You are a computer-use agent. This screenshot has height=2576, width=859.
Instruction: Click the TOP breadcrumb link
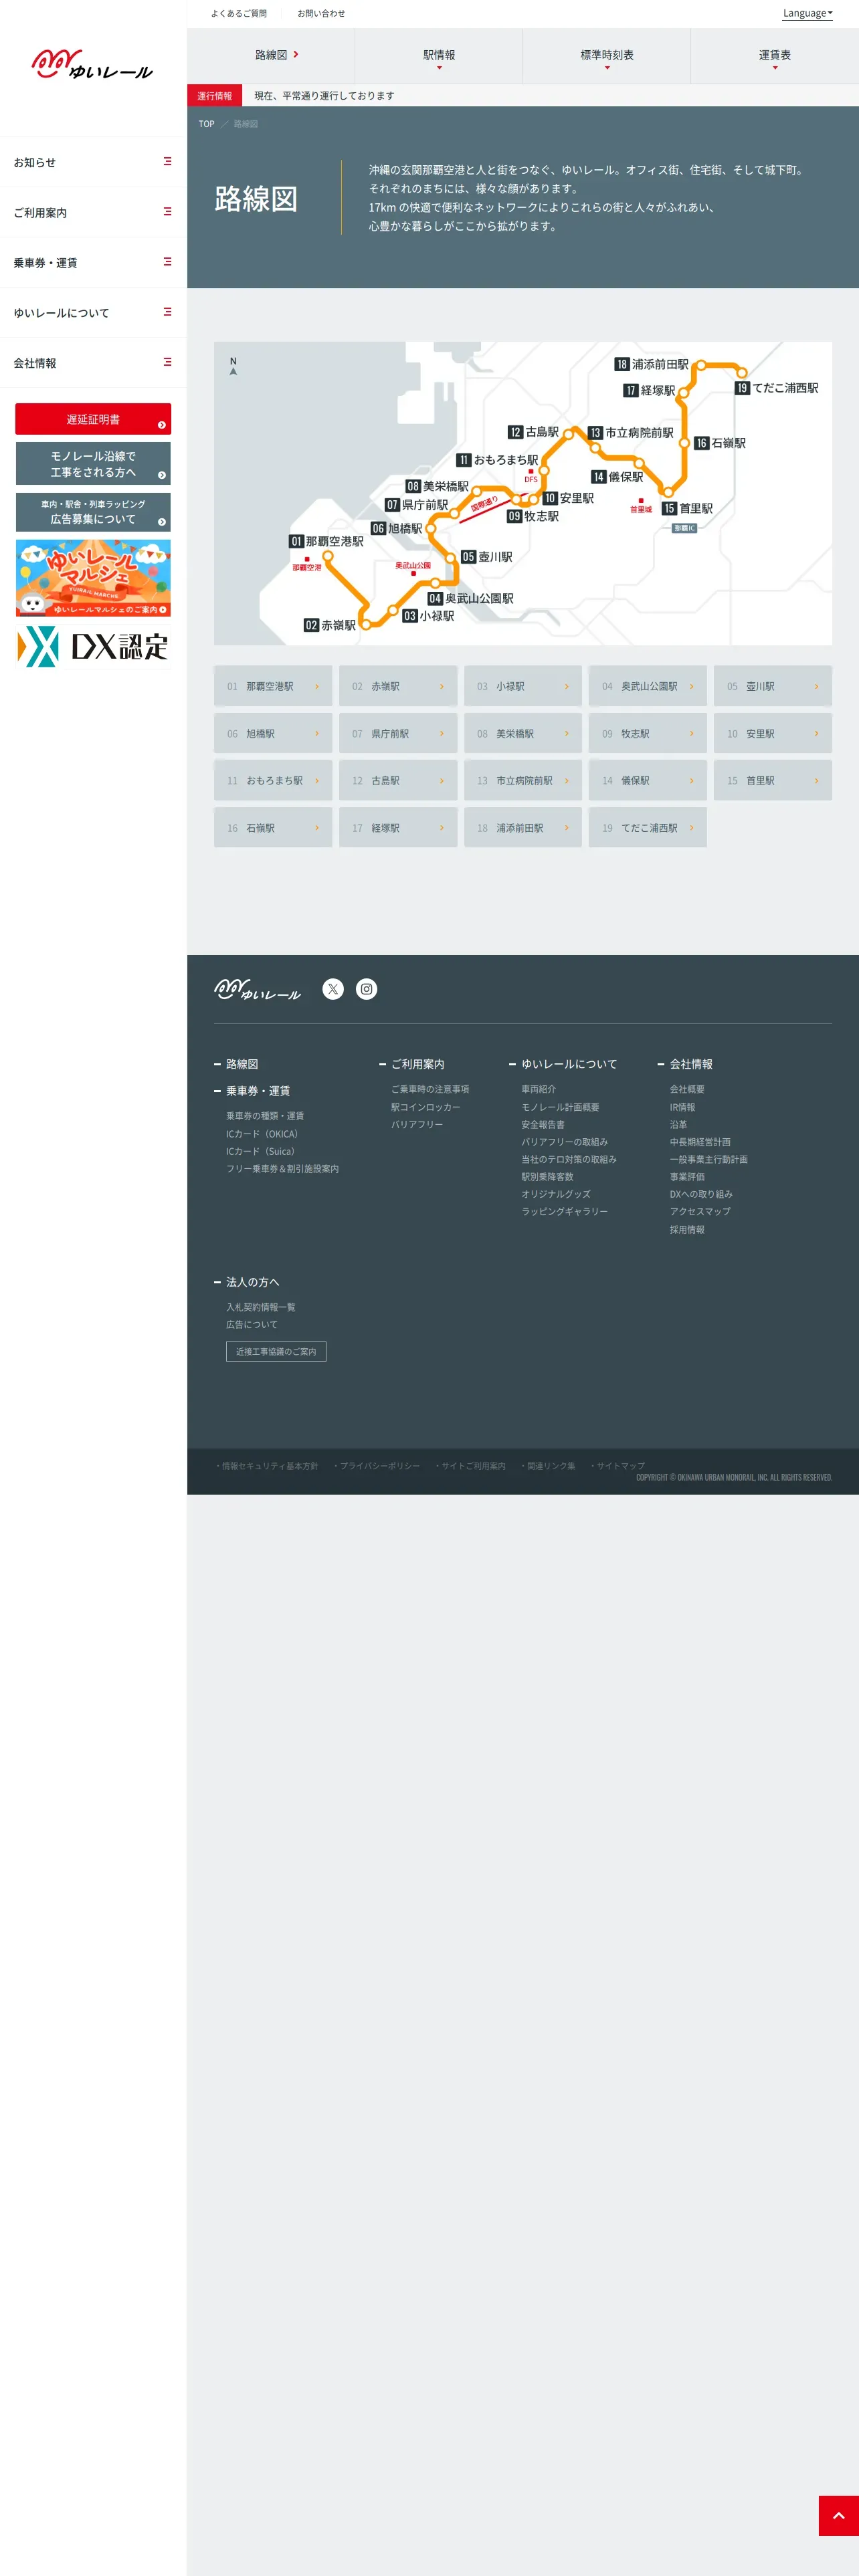[x=206, y=124]
